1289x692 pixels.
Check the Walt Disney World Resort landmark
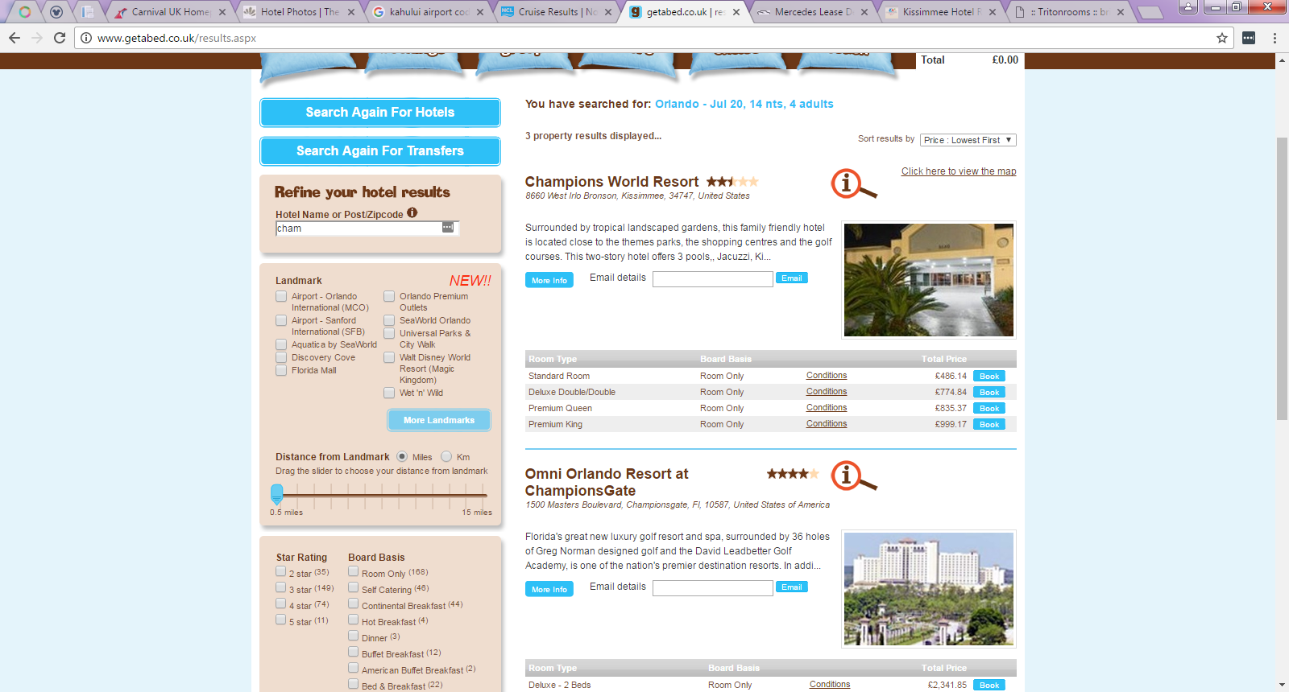click(389, 358)
